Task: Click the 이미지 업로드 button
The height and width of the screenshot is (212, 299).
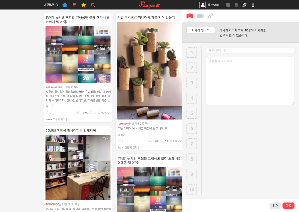Action: pos(200,30)
